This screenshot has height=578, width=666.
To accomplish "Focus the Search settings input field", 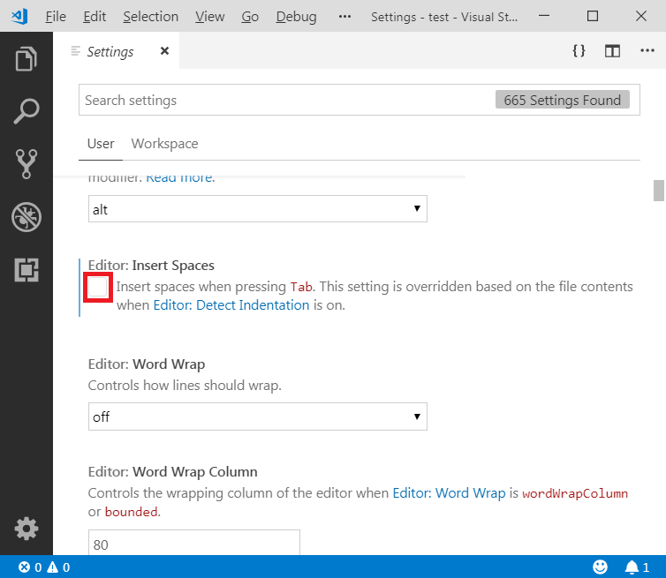I will pyautogui.click(x=359, y=100).
